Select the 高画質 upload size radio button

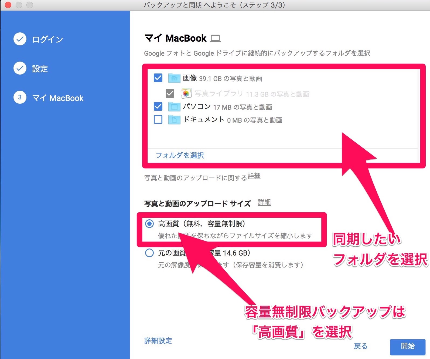[149, 224]
